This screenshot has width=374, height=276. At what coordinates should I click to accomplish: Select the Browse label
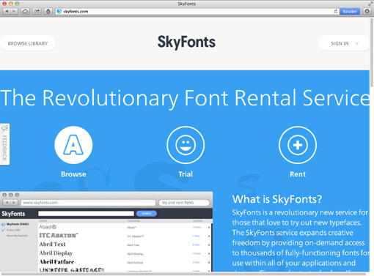point(73,174)
